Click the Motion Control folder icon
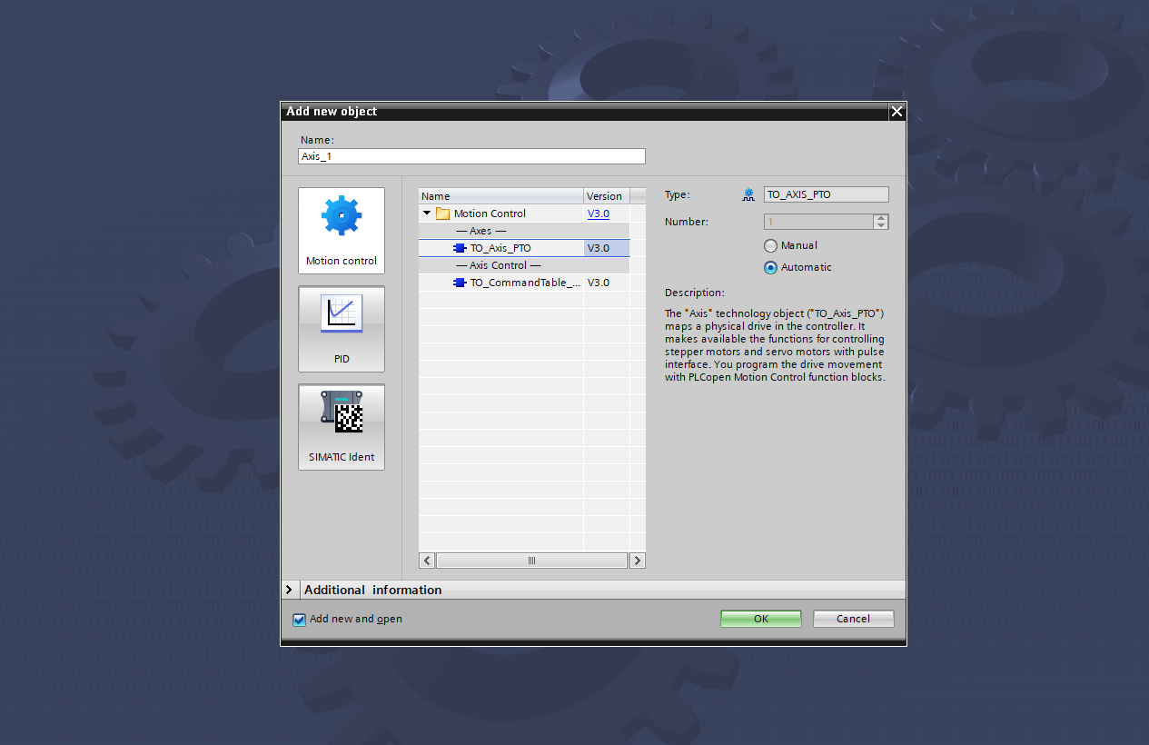 click(443, 214)
